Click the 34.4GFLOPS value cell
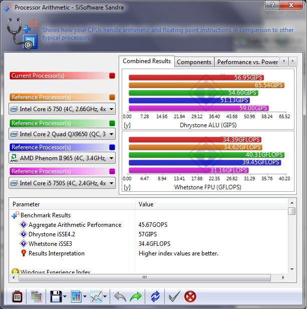 pos(154,244)
